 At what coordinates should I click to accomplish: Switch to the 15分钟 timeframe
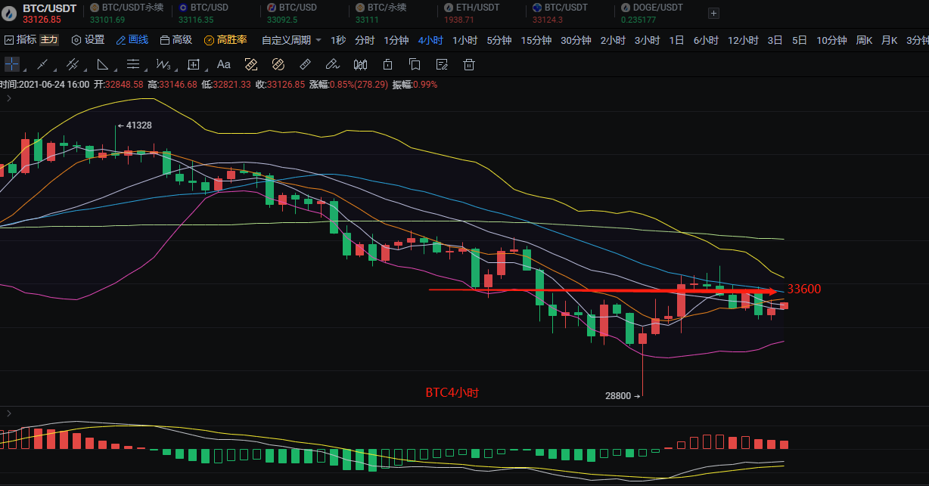[x=536, y=40]
